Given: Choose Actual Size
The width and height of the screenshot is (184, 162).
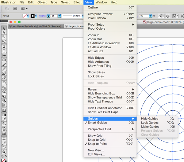Looking at the screenshot, I should tap(110, 51).
